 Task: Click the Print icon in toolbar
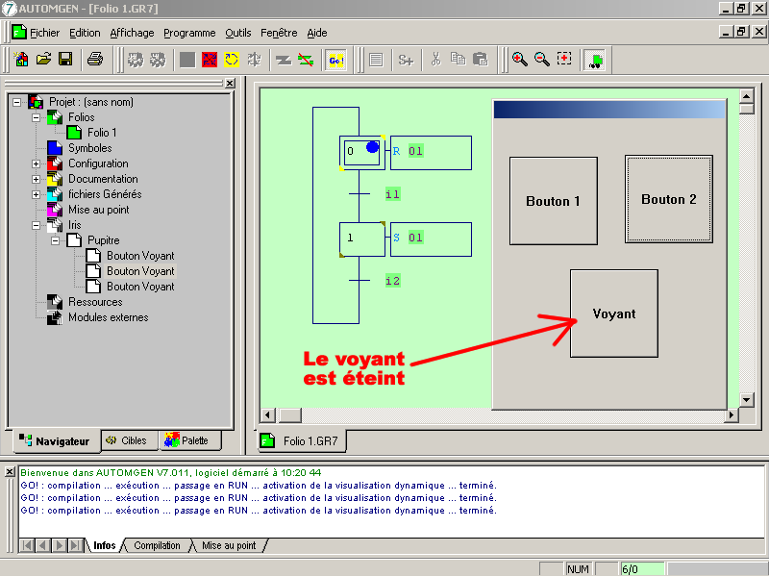click(94, 60)
